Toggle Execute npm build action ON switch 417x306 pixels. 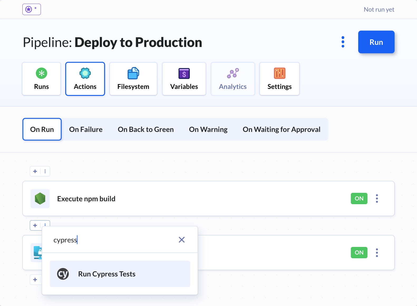[359, 199]
